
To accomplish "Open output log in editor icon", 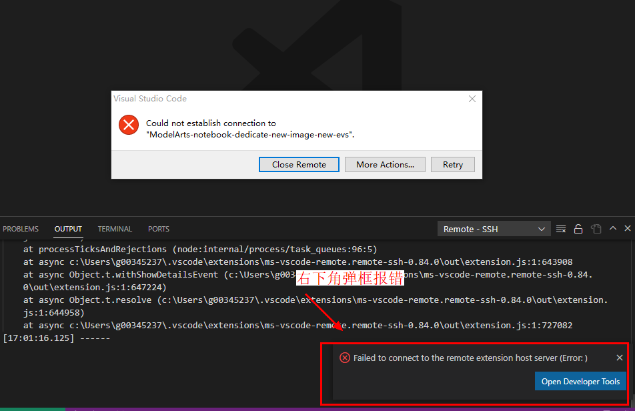I will (x=596, y=230).
